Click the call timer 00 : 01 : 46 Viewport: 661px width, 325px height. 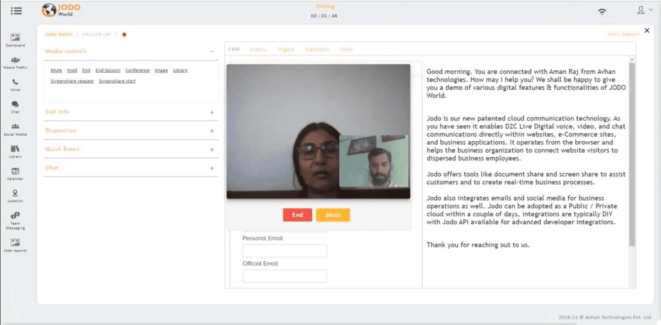[x=324, y=16]
